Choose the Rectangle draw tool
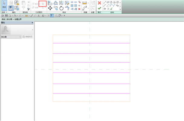The image size is (184, 121). click(x=108, y=2)
